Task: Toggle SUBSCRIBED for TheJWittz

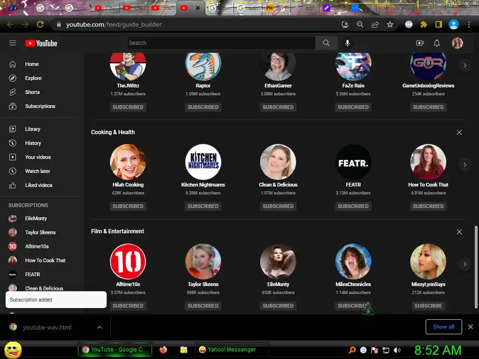Action: pos(128,107)
